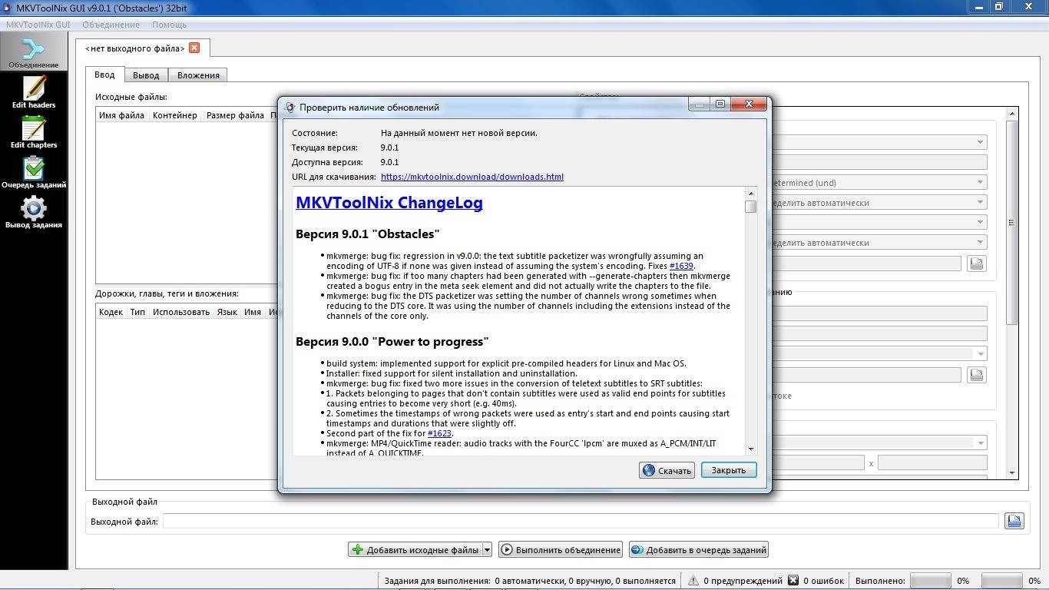Click browse icon next to Выходной файл field

(1014, 521)
